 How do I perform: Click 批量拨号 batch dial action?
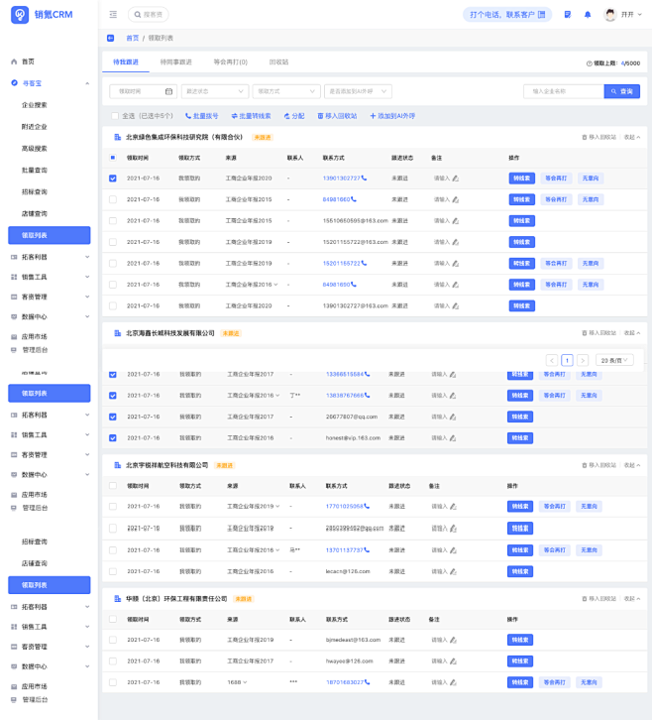[x=202, y=116]
